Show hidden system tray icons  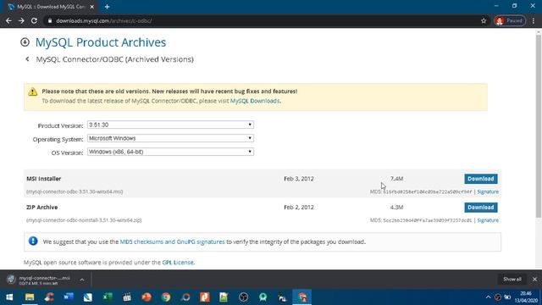(488, 297)
